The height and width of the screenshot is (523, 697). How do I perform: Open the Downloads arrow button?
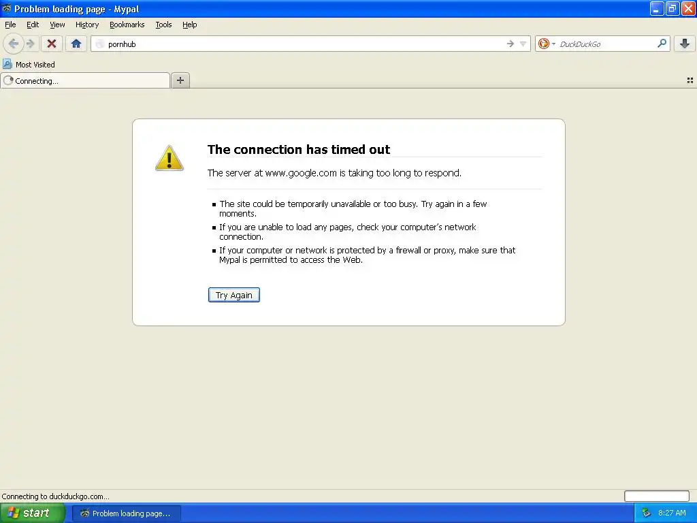click(685, 44)
